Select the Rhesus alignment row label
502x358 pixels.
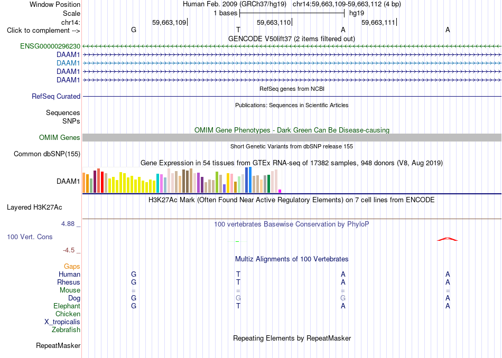click(x=69, y=282)
